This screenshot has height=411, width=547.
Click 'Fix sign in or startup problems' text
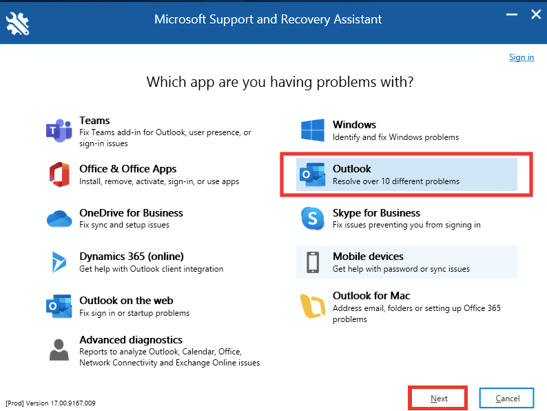click(134, 313)
